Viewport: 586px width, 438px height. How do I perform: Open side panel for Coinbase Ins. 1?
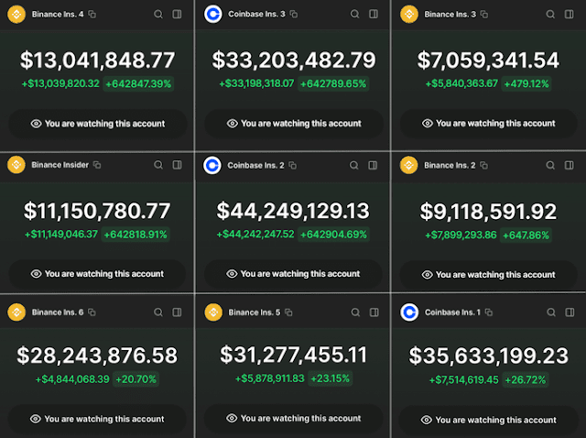[x=570, y=312]
